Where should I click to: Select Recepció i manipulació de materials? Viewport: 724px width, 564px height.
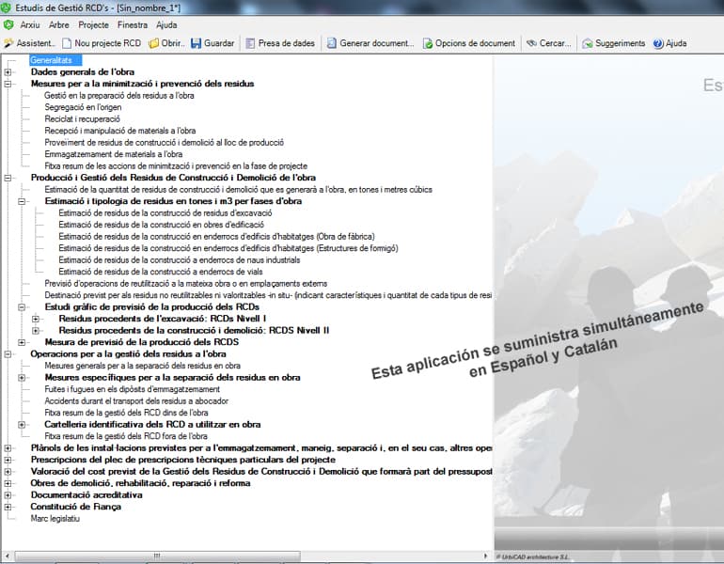tap(120, 131)
